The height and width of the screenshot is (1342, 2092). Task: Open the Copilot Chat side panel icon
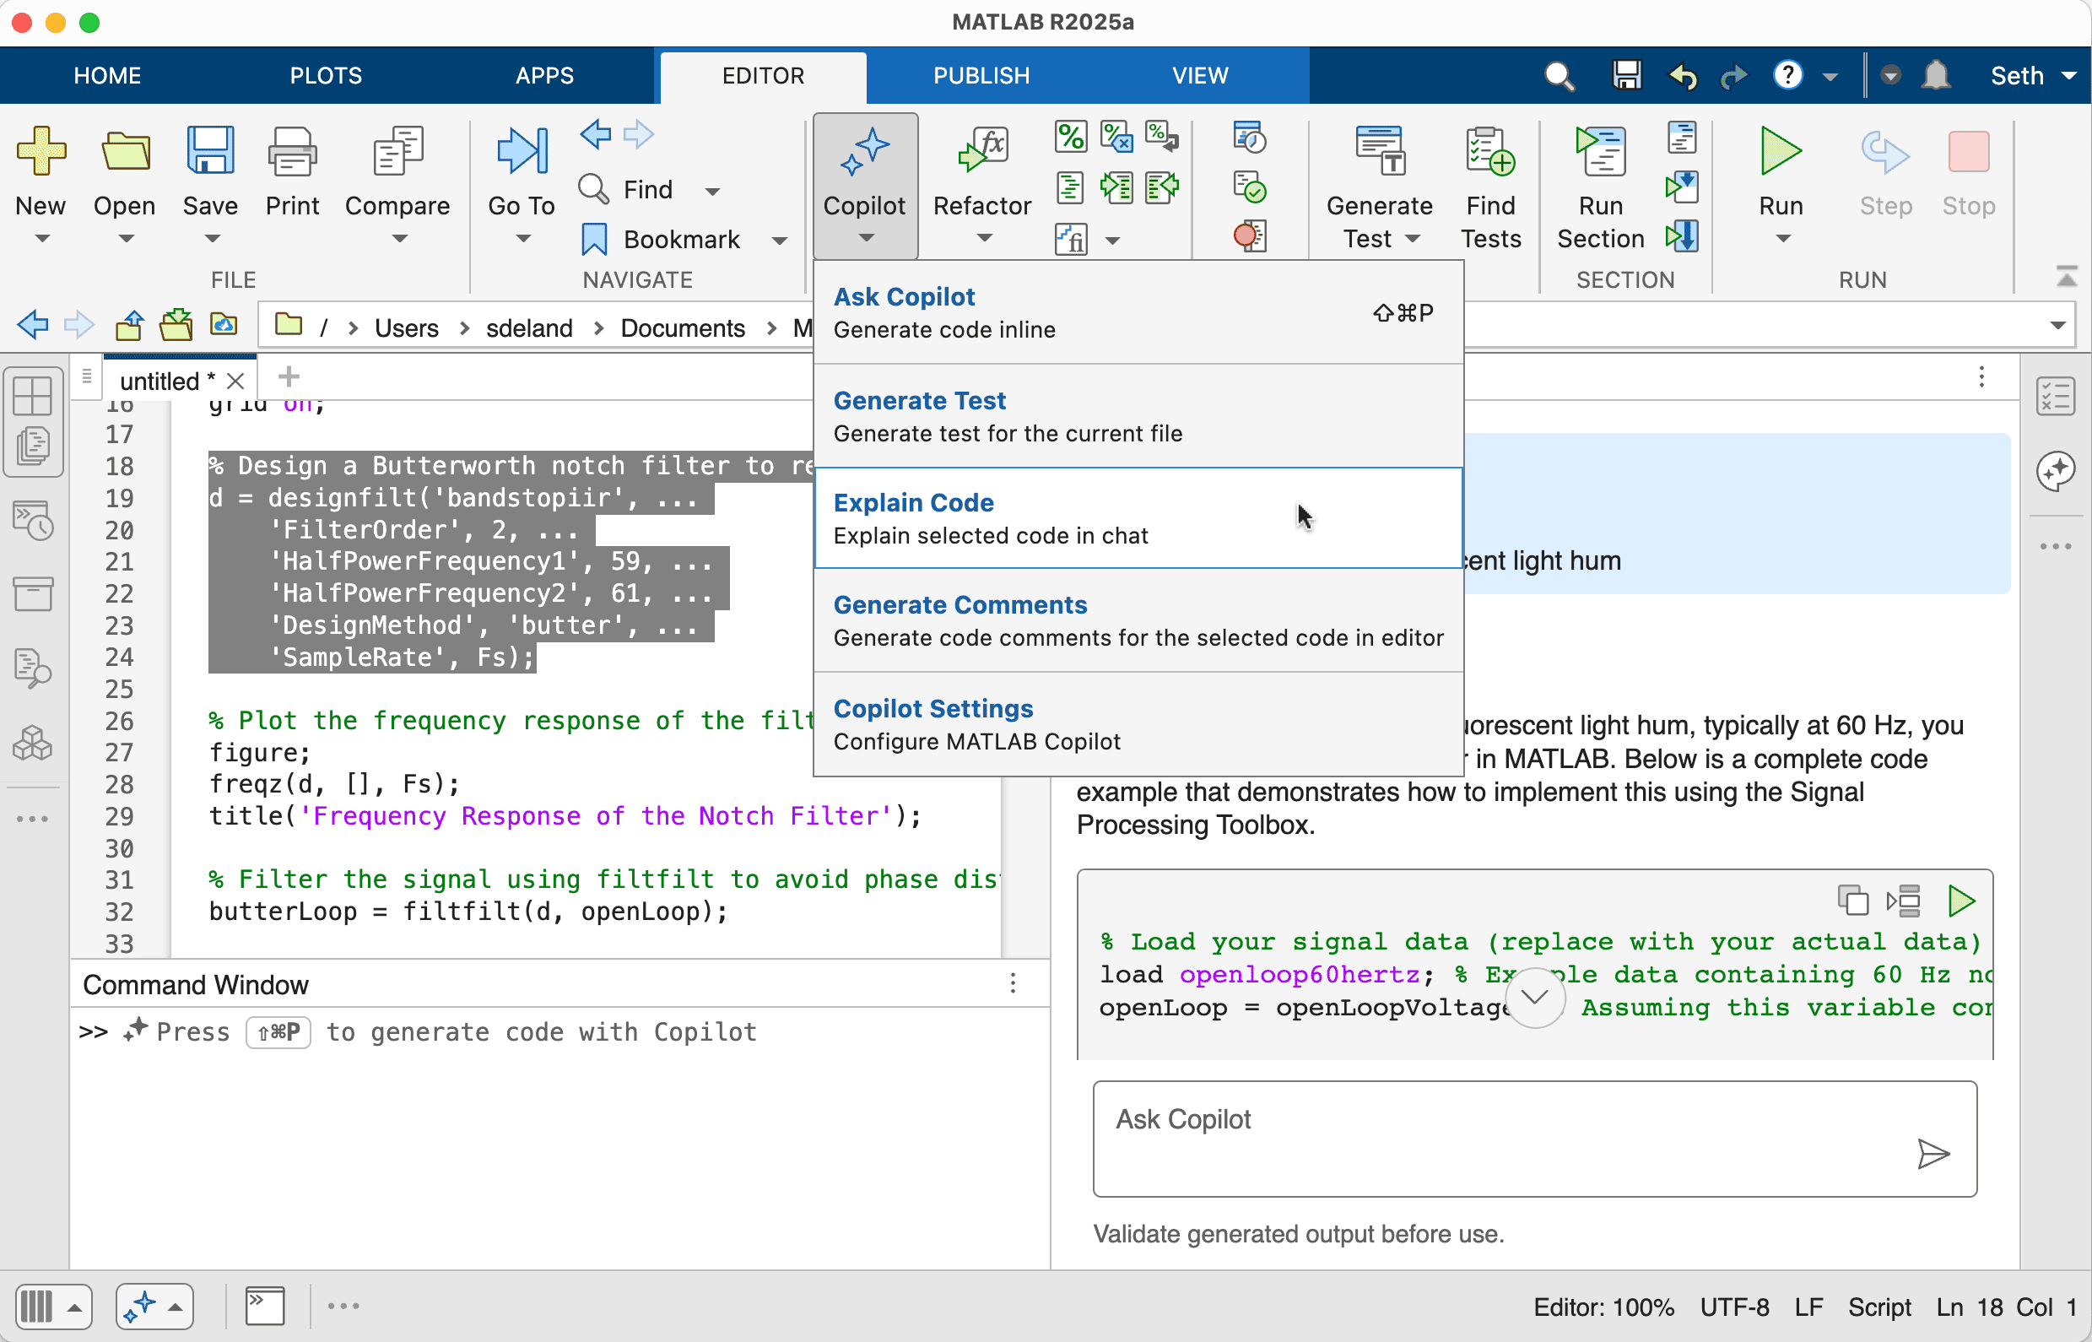pyautogui.click(x=2056, y=471)
